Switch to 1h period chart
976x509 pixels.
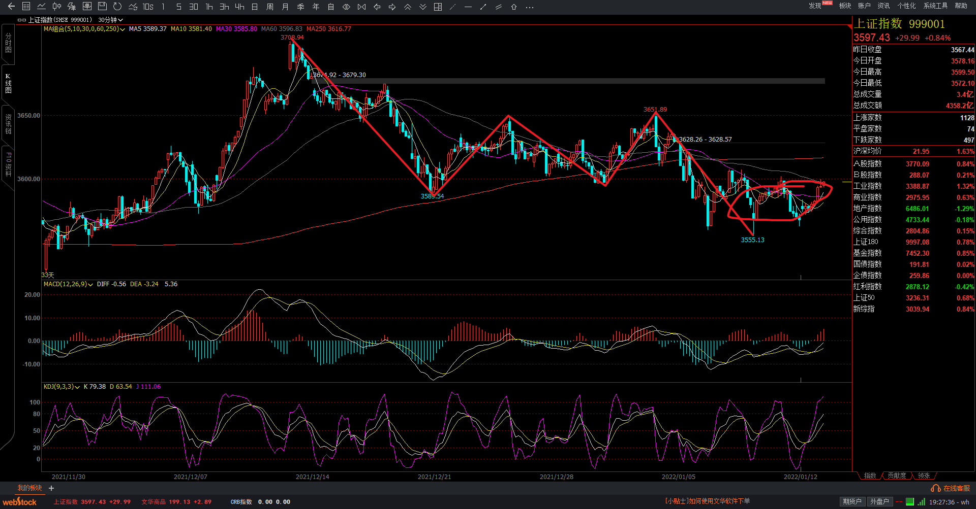pyautogui.click(x=209, y=7)
